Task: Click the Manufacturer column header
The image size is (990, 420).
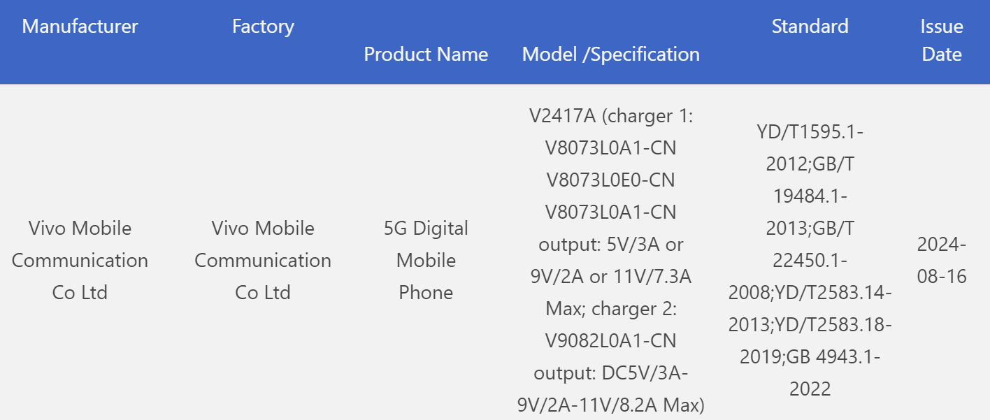Action: [x=80, y=27]
